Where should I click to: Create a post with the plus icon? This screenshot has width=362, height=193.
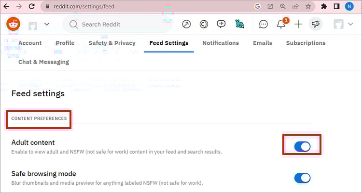click(x=298, y=24)
